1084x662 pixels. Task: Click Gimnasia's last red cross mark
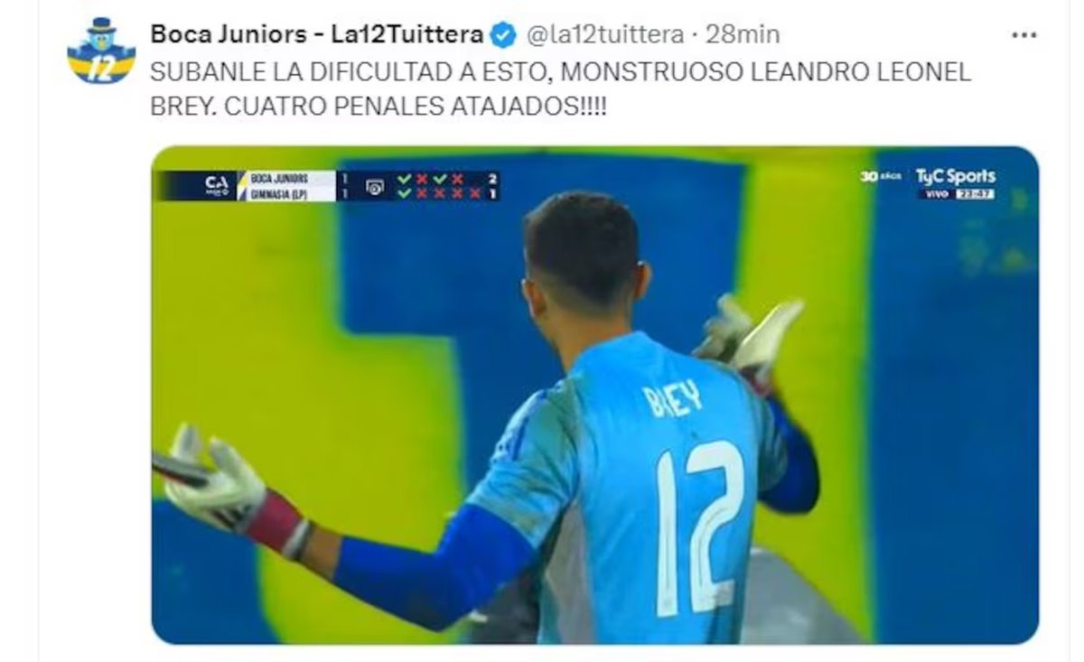tap(475, 193)
